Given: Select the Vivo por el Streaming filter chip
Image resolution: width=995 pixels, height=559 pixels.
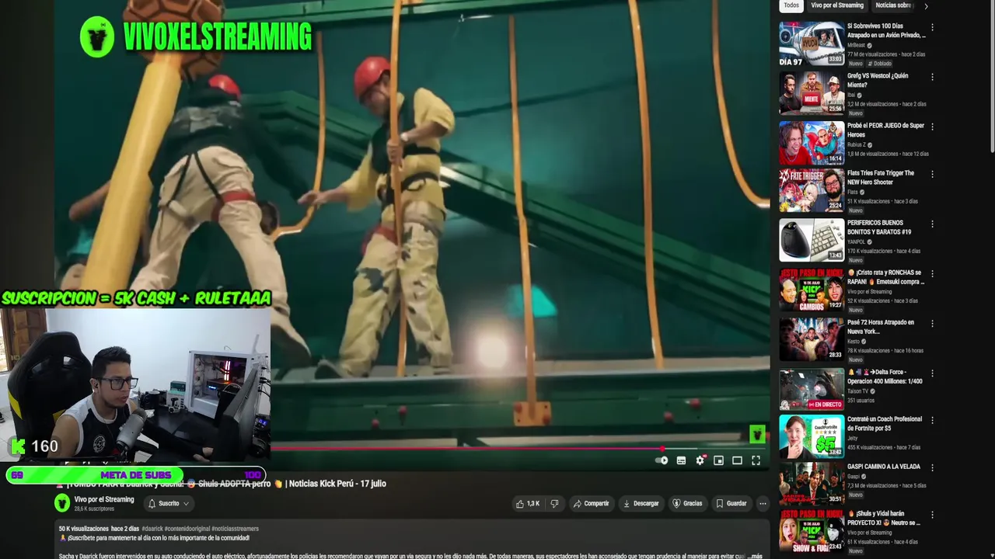Looking at the screenshot, I should point(837,5).
